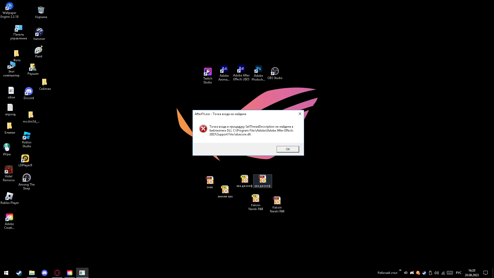This screenshot has width=494, height=278.
Task: Open the notification center icon
Action: point(485,273)
